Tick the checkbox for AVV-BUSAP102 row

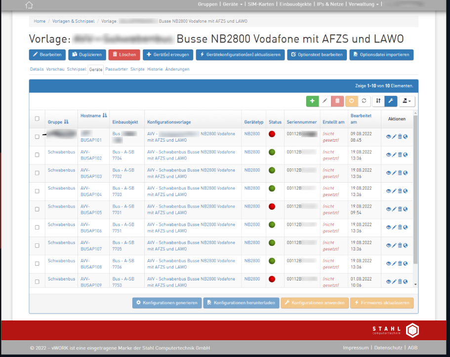[37, 155]
